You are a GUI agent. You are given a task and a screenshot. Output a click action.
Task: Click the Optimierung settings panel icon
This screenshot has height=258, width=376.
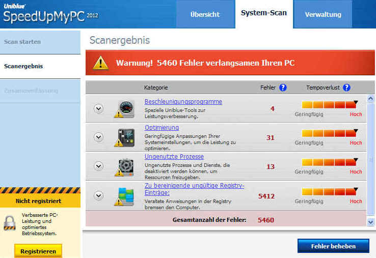coord(125,137)
